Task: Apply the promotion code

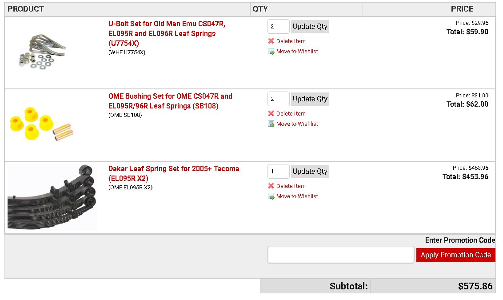Action: (x=455, y=255)
